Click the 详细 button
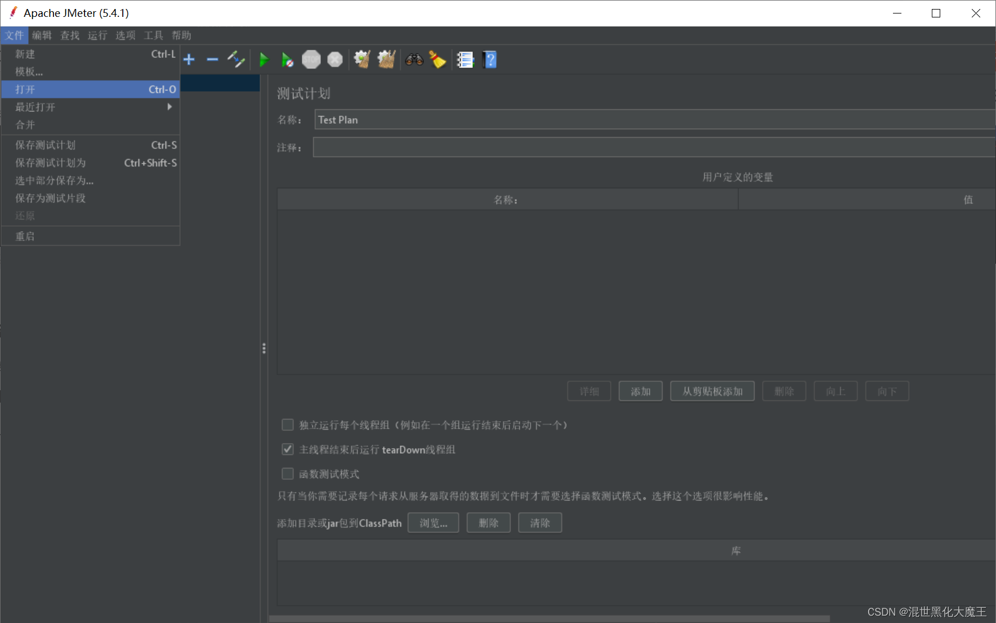The height and width of the screenshot is (623, 996). 589,391
